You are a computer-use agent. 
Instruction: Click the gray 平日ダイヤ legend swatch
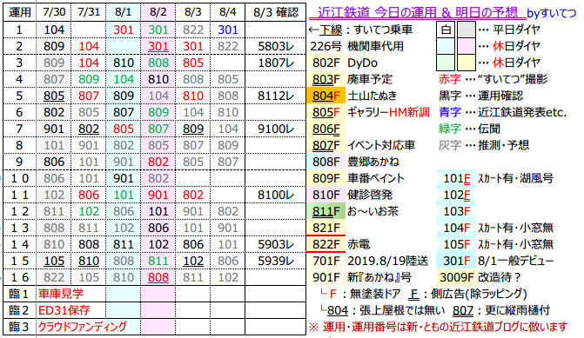click(x=466, y=30)
